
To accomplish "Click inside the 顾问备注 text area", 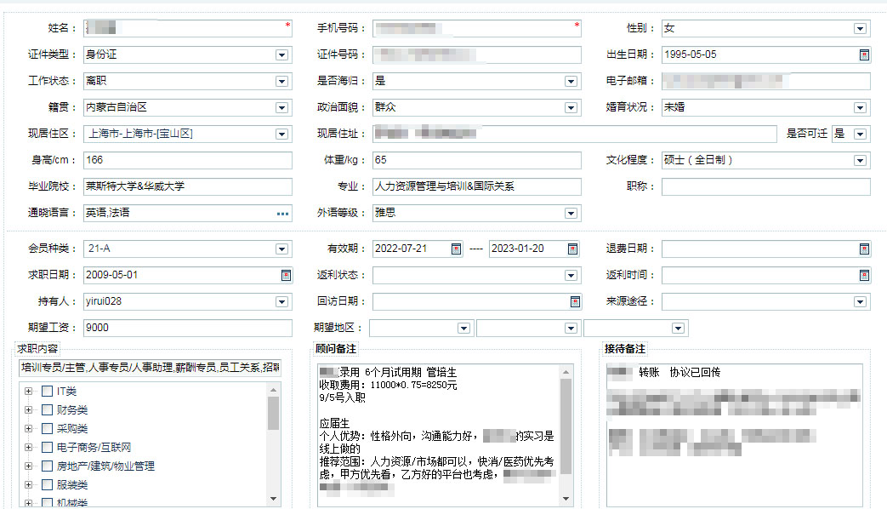I will tap(439, 436).
